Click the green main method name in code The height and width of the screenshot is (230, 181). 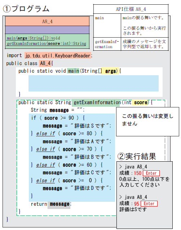pos(73,71)
